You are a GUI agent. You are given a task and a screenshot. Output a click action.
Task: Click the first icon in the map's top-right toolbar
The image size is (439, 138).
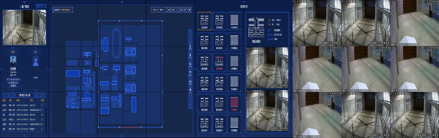(x=168, y=10)
